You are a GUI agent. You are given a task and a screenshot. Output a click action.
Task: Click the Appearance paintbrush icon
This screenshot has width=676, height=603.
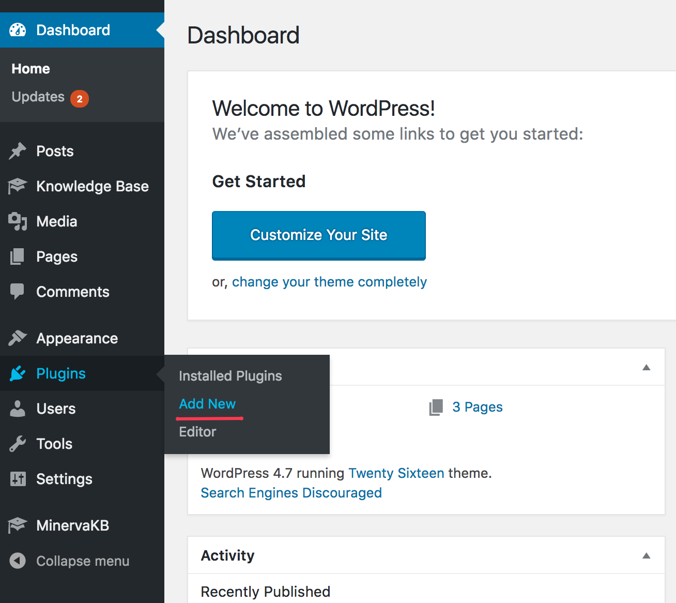point(18,338)
